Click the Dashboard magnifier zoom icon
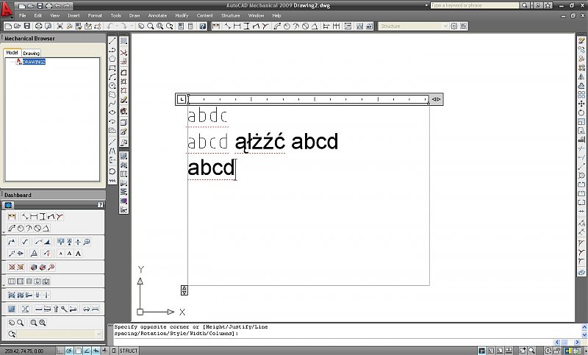Image resolution: width=588 pixels, height=355 pixels. tap(21, 323)
